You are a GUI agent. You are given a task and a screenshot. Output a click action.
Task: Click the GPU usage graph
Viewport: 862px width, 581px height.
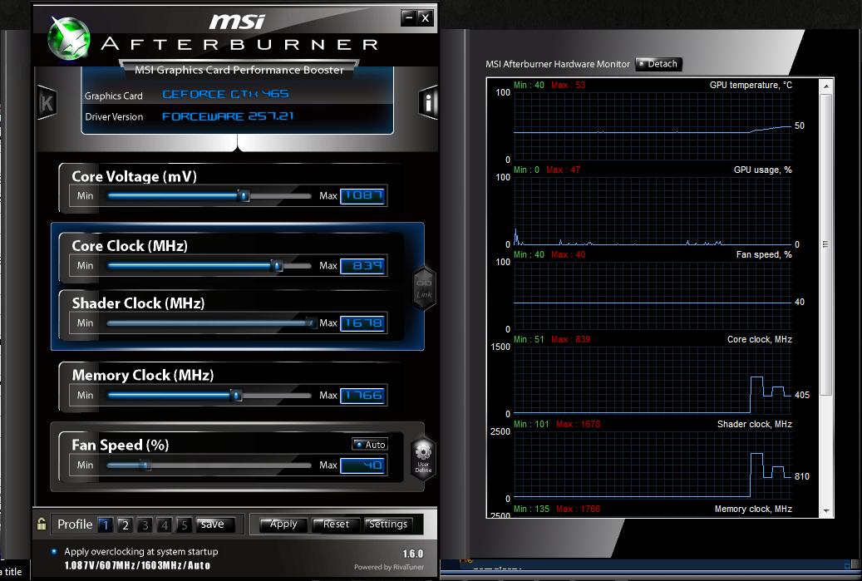click(653, 210)
